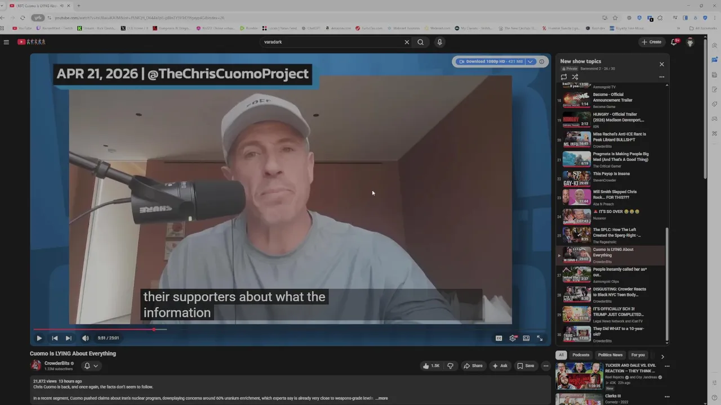The image size is (721, 405).
Task: Open playlist three-dot options
Action: 662,77
